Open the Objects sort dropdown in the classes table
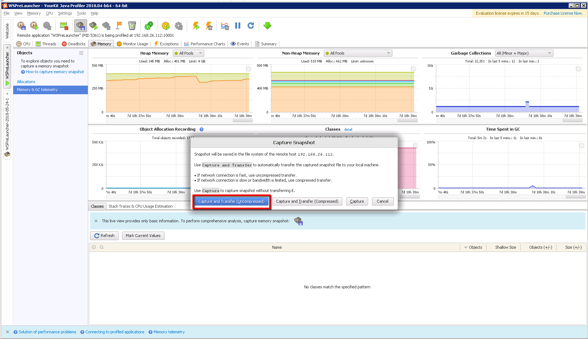Image resolution: width=588 pixels, height=339 pixels. pyautogui.click(x=473, y=247)
